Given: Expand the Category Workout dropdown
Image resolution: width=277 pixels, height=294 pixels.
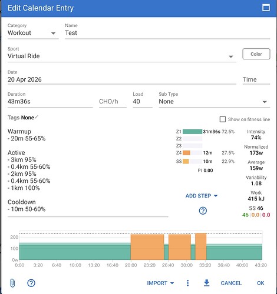Looking at the screenshot, I should click(33, 33).
